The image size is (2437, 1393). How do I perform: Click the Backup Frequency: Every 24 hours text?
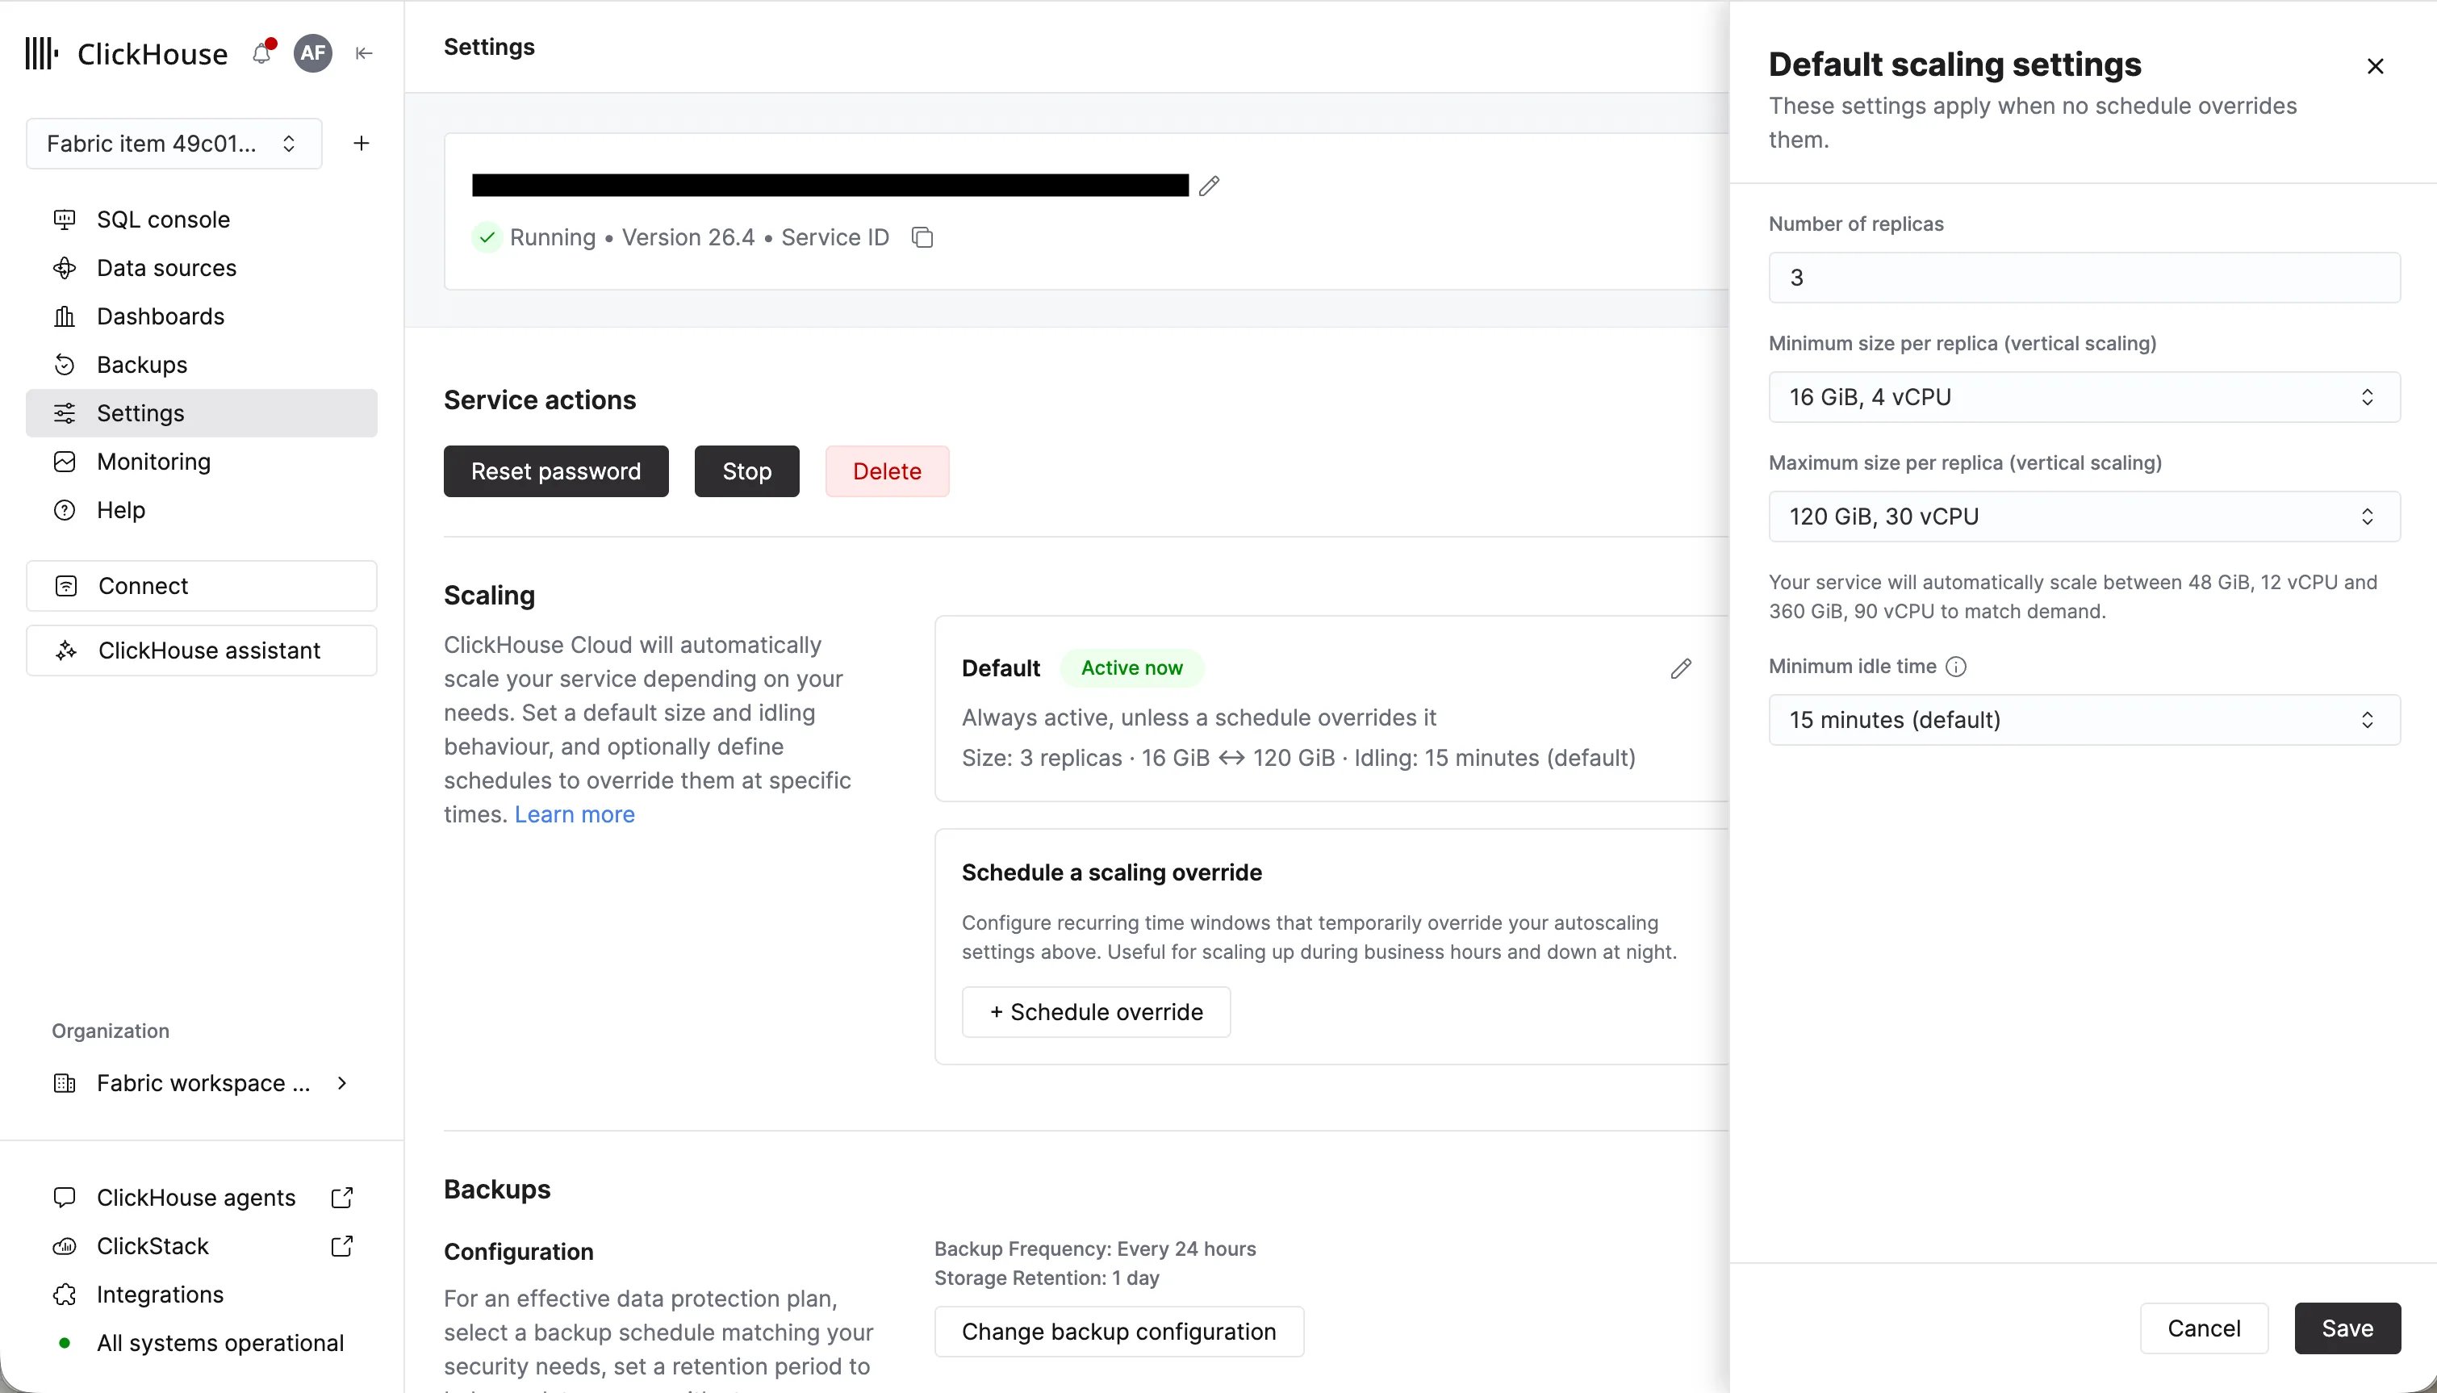(1095, 1249)
